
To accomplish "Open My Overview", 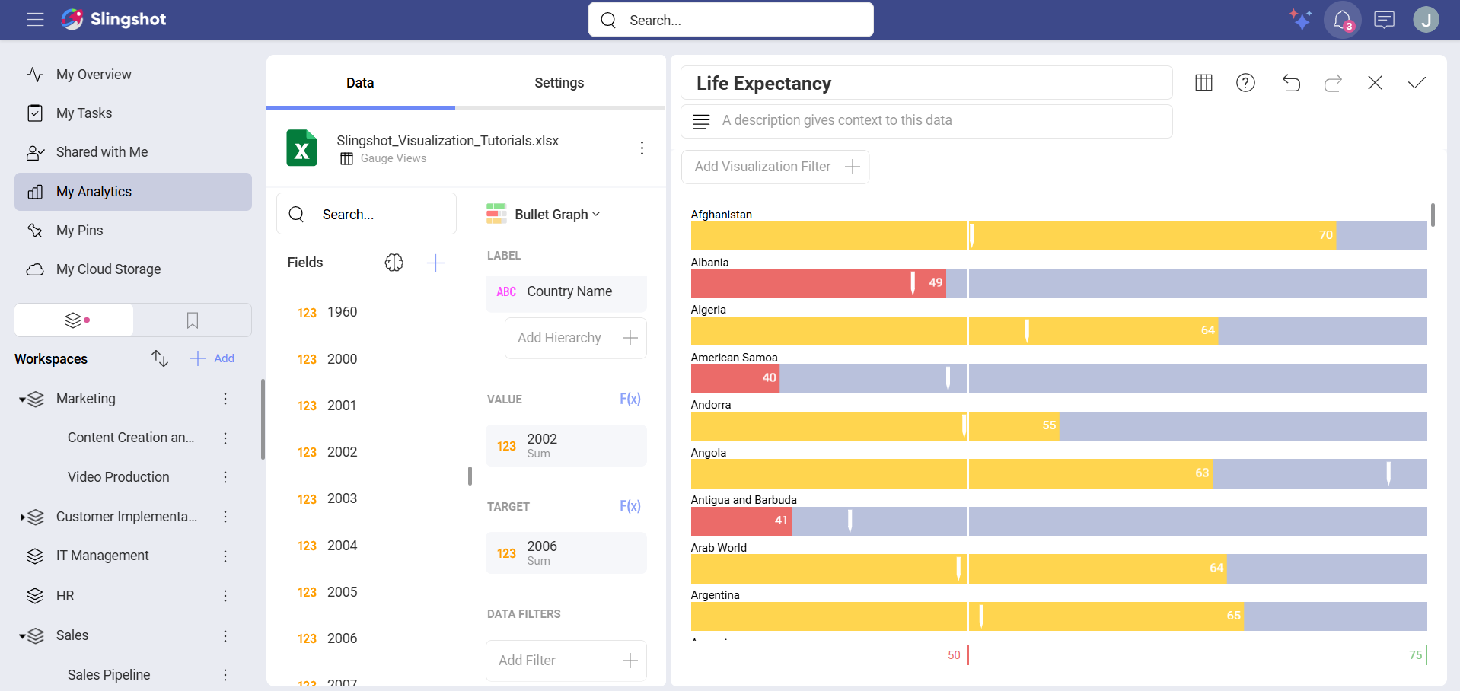I will (x=94, y=75).
